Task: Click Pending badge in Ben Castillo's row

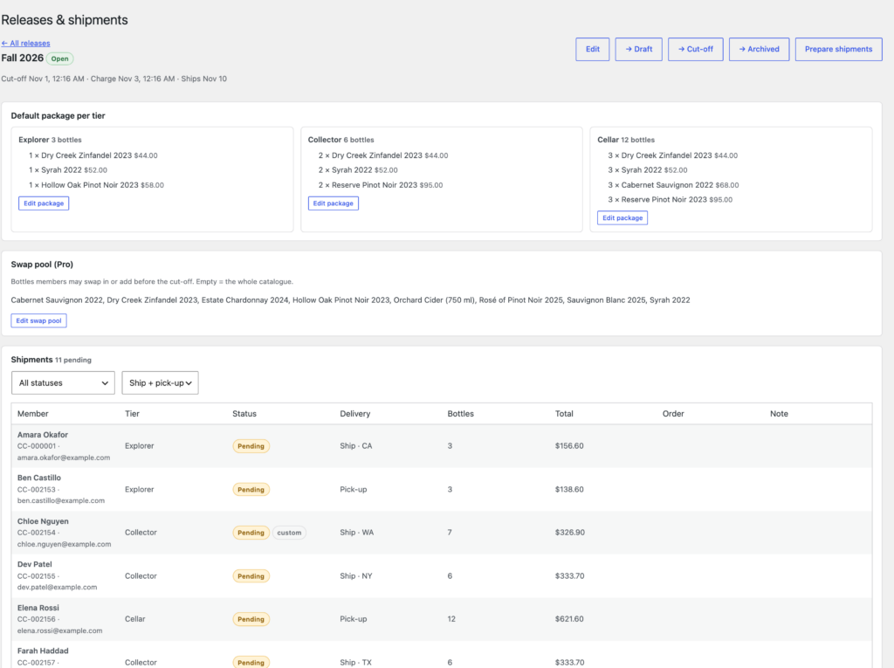Action: [251, 490]
